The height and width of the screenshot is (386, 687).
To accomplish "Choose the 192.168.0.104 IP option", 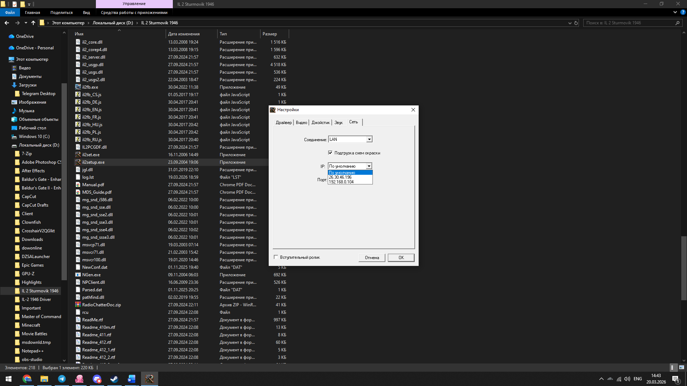I will pyautogui.click(x=341, y=182).
